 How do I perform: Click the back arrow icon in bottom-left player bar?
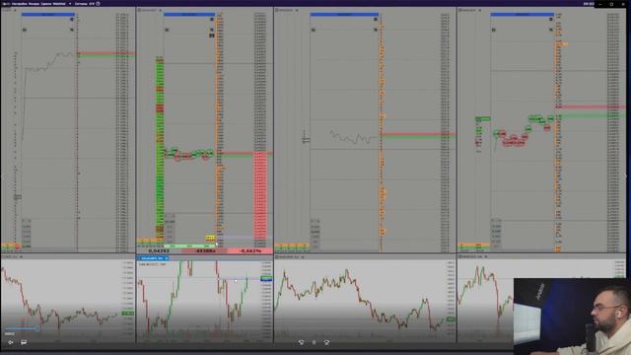[11, 342]
